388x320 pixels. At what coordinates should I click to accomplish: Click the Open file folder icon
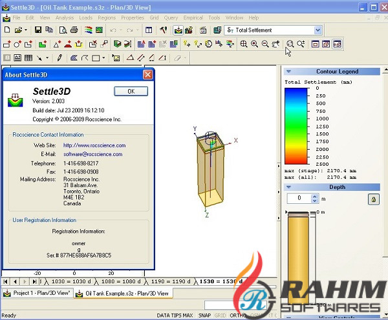(18, 30)
